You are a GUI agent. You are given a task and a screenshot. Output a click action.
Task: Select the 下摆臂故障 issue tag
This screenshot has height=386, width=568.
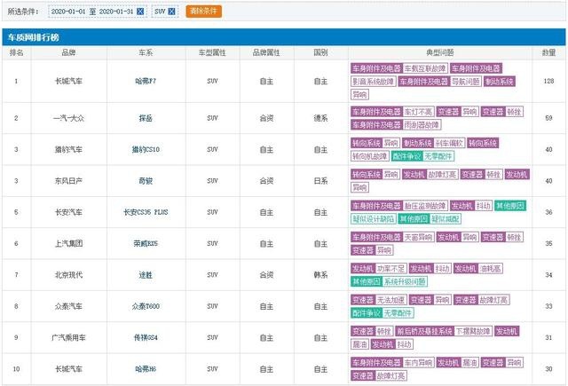473,331
